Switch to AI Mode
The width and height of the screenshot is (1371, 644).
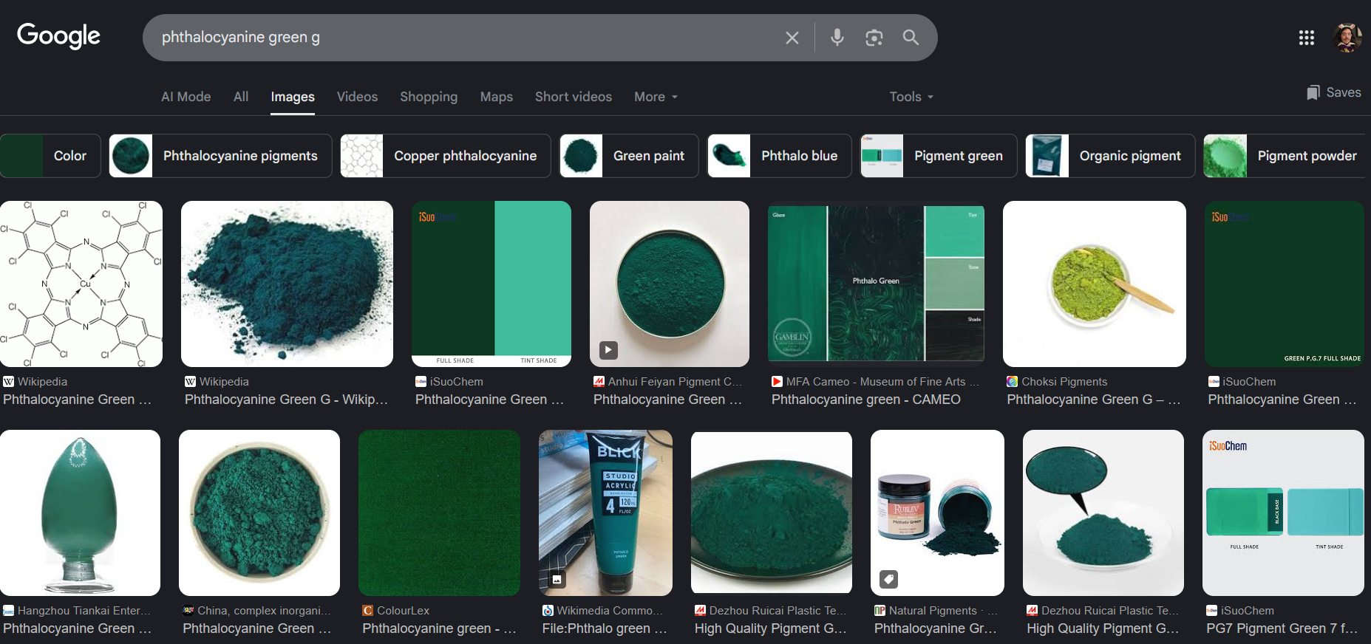point(186,97)
